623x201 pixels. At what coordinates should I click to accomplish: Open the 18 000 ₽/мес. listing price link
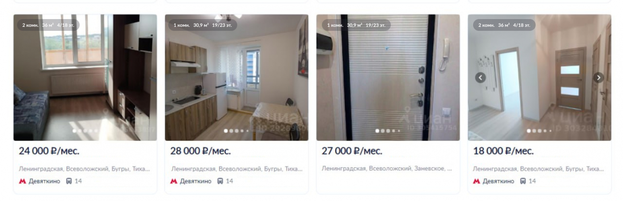click(503, 151)
